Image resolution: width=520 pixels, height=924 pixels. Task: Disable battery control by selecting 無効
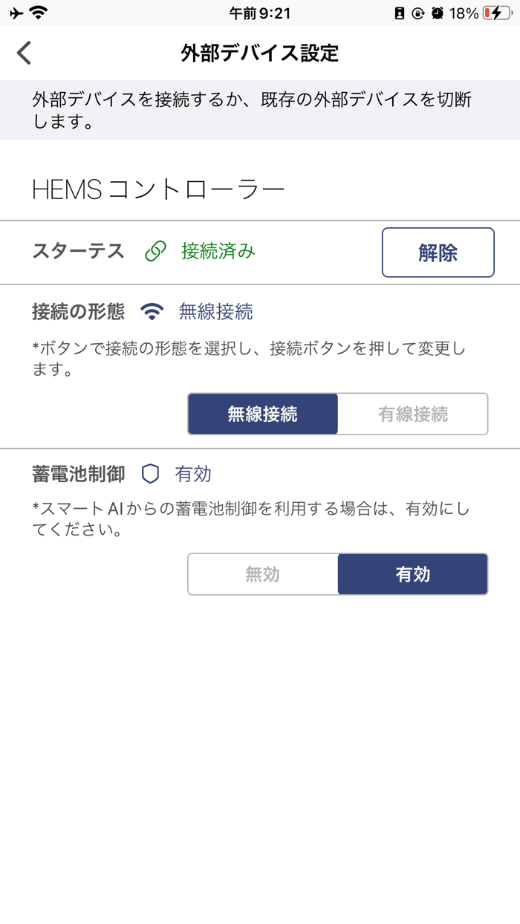(264, 573)
